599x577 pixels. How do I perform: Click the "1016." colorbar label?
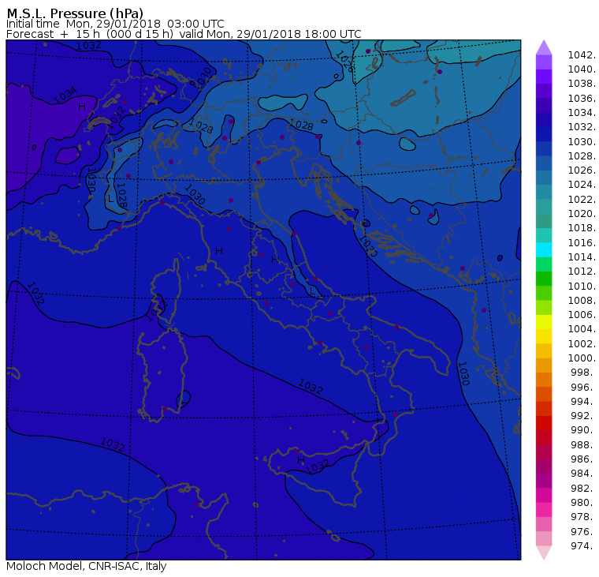tap(582, 242)
